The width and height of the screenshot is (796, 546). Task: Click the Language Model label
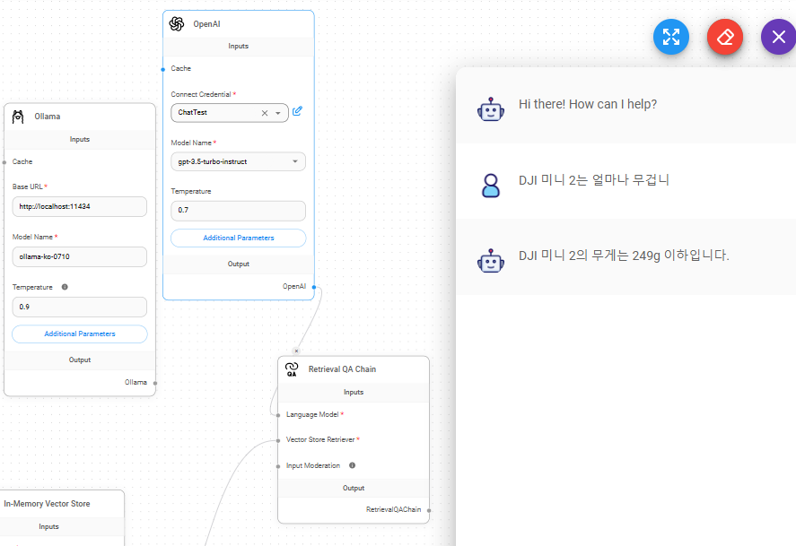312,414
